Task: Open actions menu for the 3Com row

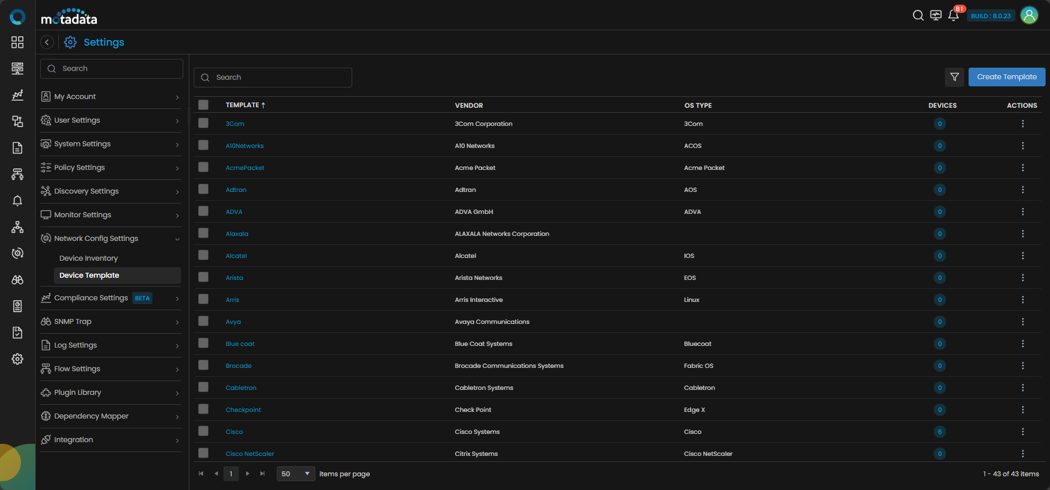Action: [x=1022, y=124]
